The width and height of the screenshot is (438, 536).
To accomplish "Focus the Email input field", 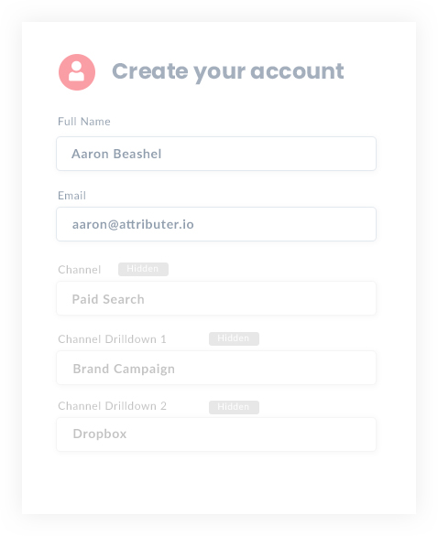I will [x=216, y=224].
